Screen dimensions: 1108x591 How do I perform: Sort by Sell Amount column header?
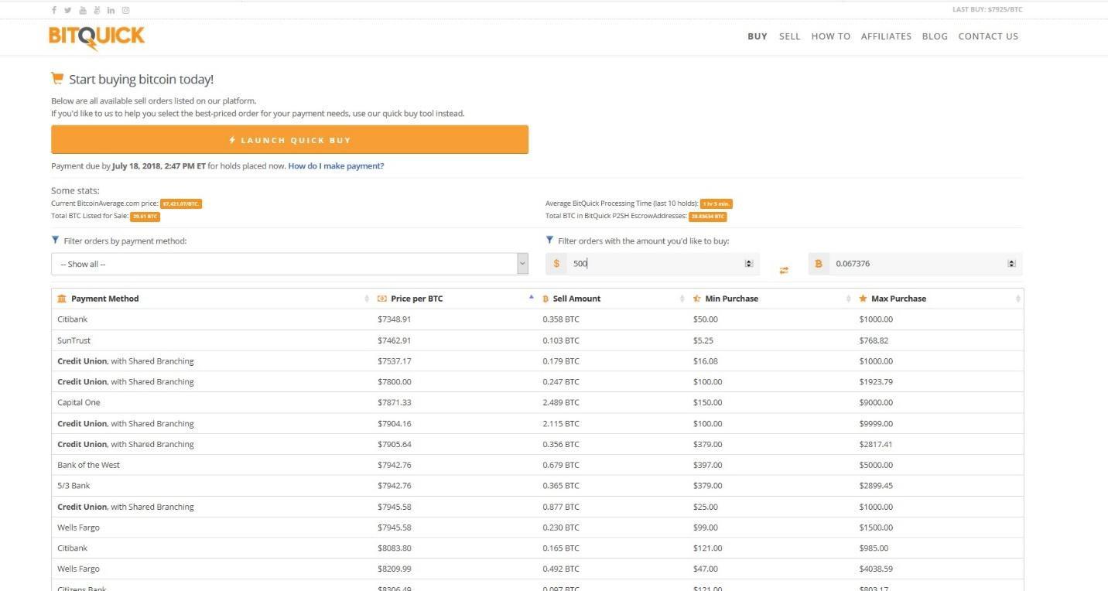(x=613, y=299)
